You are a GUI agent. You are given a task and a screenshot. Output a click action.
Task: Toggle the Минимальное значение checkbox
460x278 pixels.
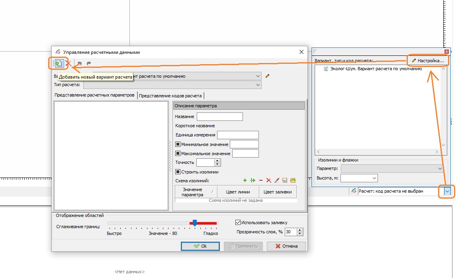point(178,144)
